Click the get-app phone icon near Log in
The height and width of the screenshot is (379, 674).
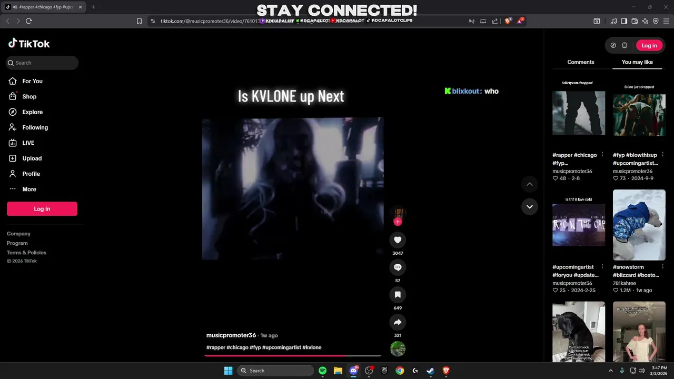[625, 45]
